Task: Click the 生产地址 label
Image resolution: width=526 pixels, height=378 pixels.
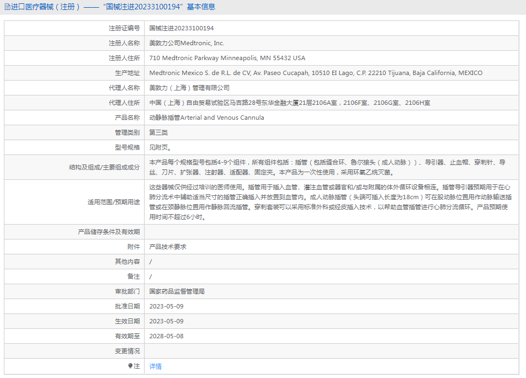Action: point(127,73)
